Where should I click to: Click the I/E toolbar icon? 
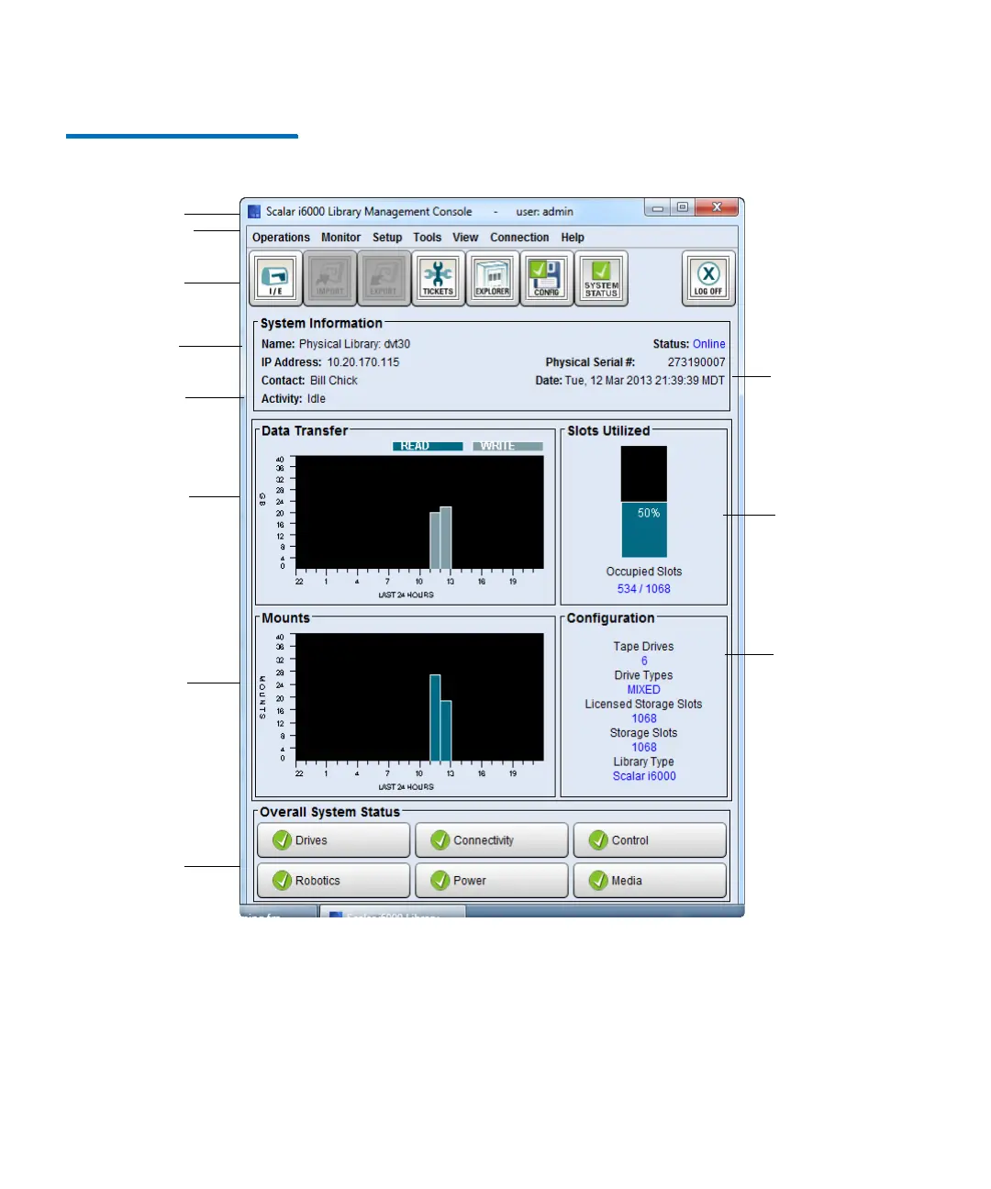tap(275, 278)
